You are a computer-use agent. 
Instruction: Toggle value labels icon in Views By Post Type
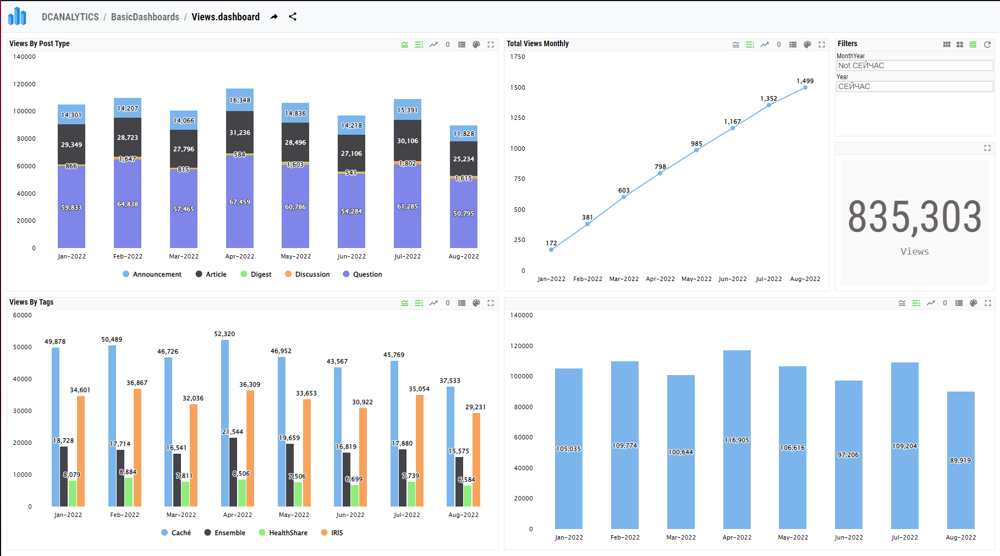(419, 45)
